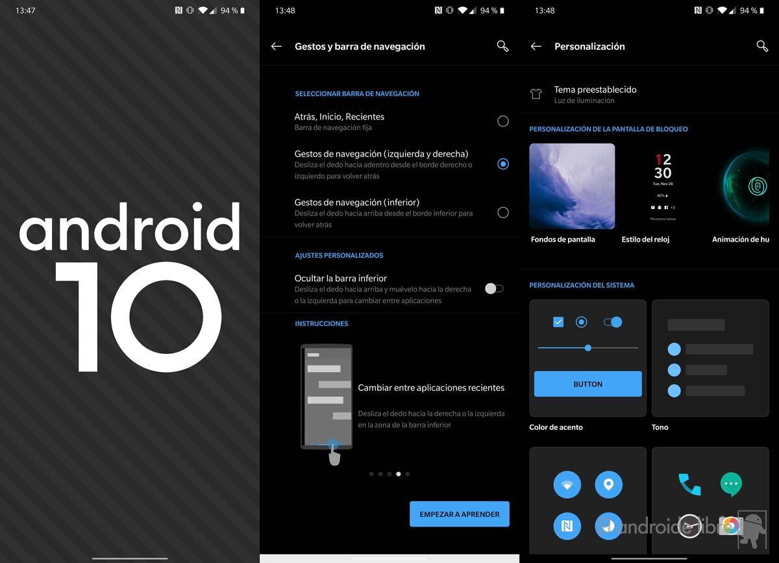
Task: Select Atrás, Inicio, Recientes radio button
Action: pos(502,121)
